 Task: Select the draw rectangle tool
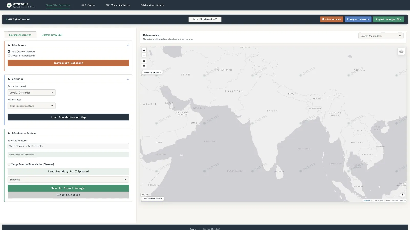144,66
